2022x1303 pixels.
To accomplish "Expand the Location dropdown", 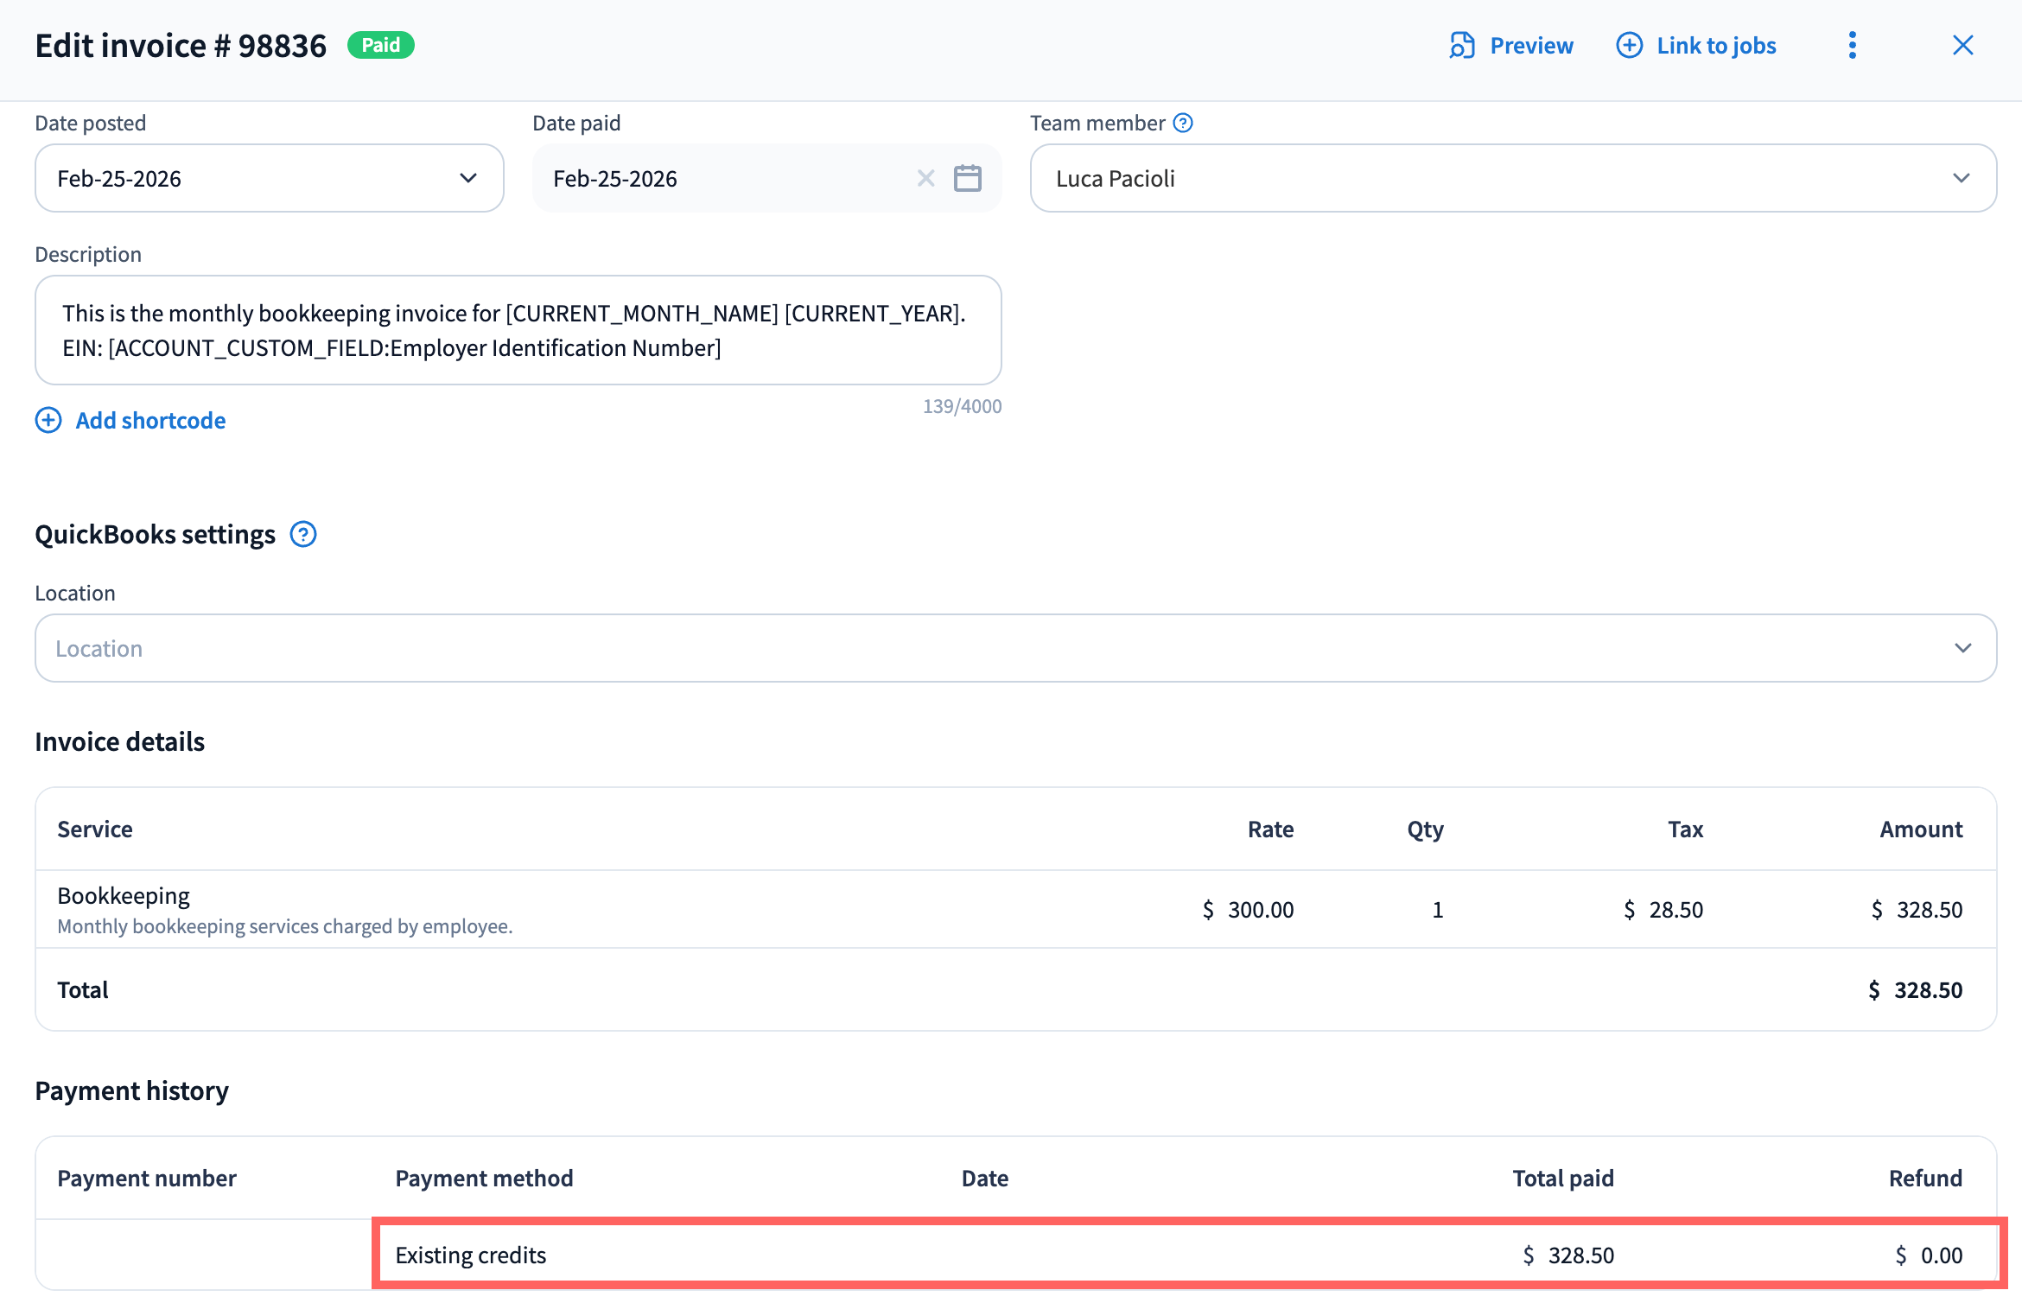I will click(1962, 648).
